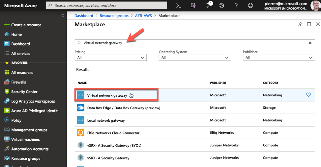Sort results by PUBLISHER column
The width and height of the screenshot is (321, 167).
tap(218, 83)
